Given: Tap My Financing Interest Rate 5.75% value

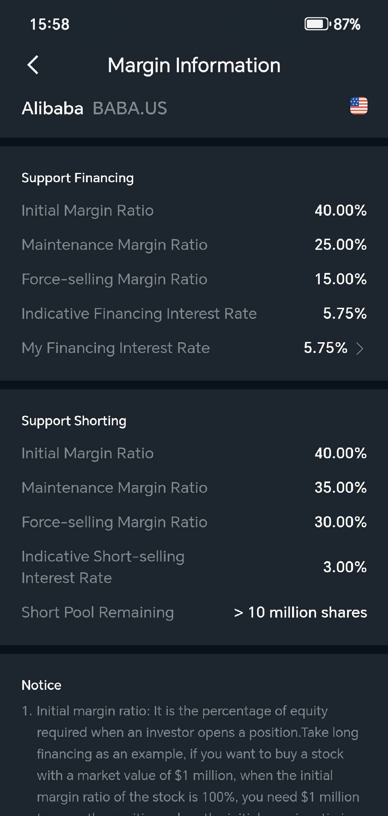Looking at the screenshot, I should (x=325, y=348).
